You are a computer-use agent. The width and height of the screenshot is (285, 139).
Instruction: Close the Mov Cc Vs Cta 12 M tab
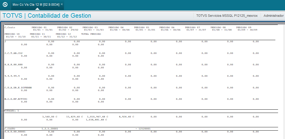coord(62,4)
